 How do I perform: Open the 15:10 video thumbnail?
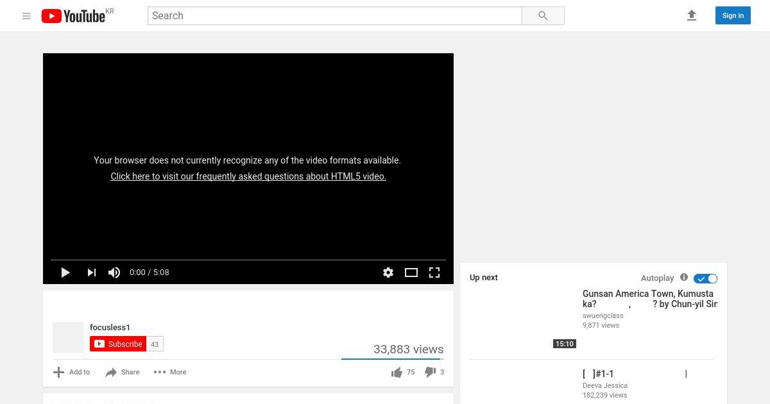(523, 319)
